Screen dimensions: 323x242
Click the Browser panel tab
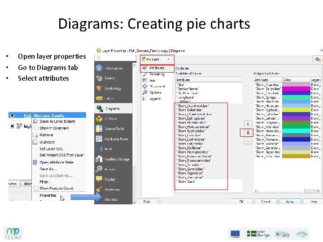[27, 184]
